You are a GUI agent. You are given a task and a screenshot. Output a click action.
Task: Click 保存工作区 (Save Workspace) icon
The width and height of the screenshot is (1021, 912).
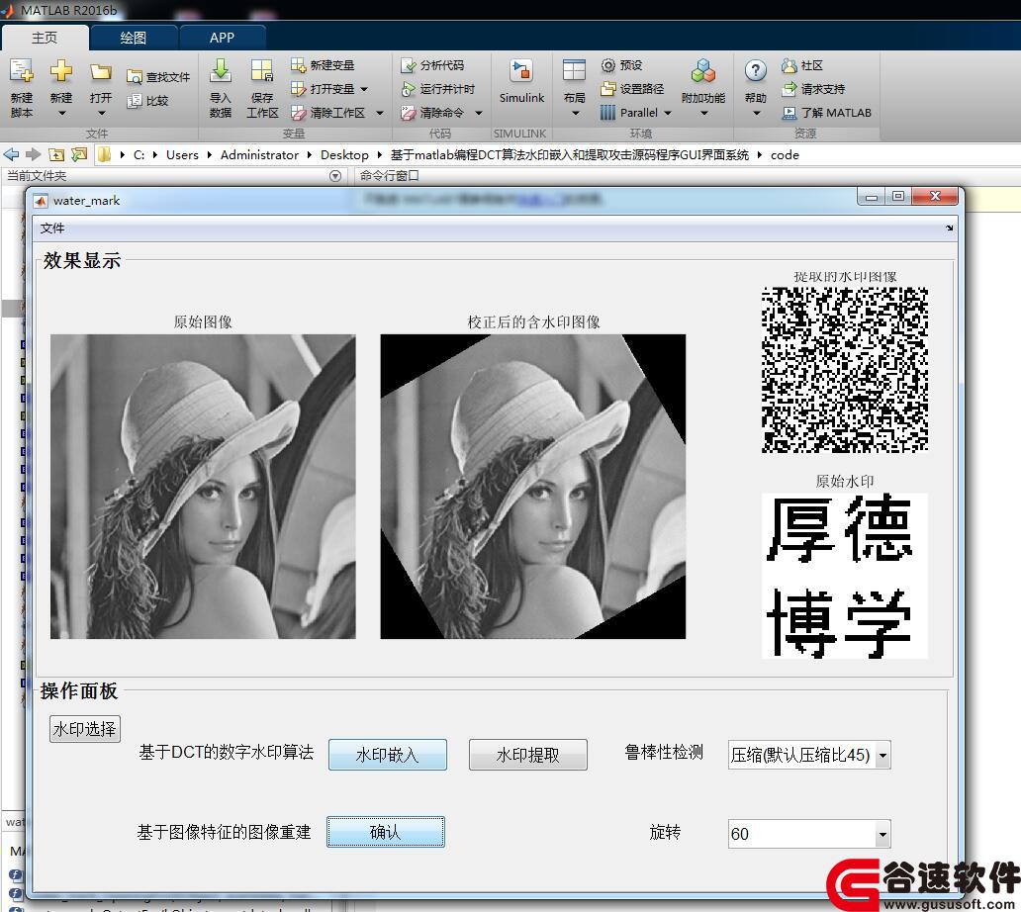(x=262, y=71)
